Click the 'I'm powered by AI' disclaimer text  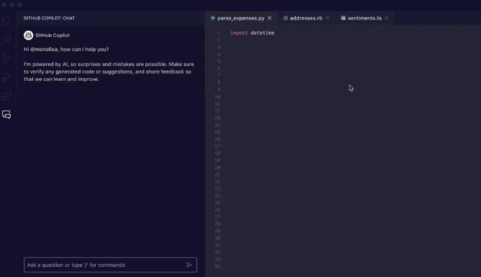tap(109, 72)
